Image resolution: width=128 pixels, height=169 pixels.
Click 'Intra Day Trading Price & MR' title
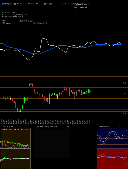tap(47, 126)
